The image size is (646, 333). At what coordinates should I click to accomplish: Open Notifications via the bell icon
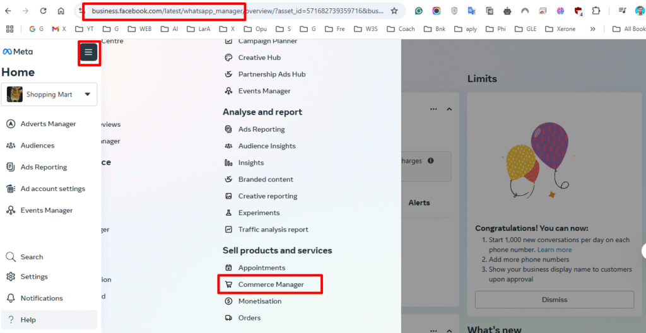pos(11,298)
